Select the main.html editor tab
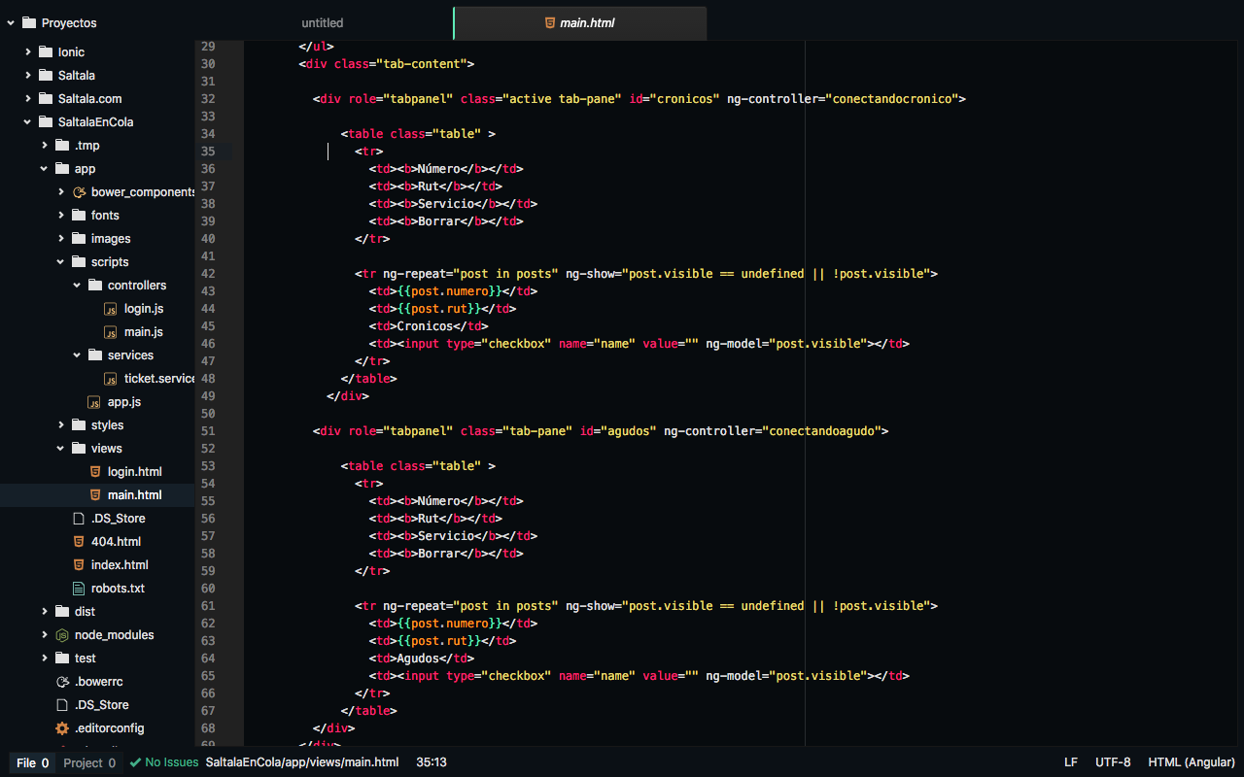1244x777 pixels. pyautogui.click(x=580, y=22)
